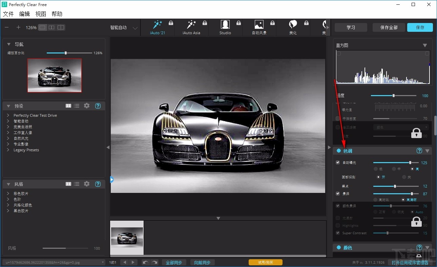Open help icon for 色调 section
The image size is (437, 267).
pyautogui.click(x=419, y=151)
